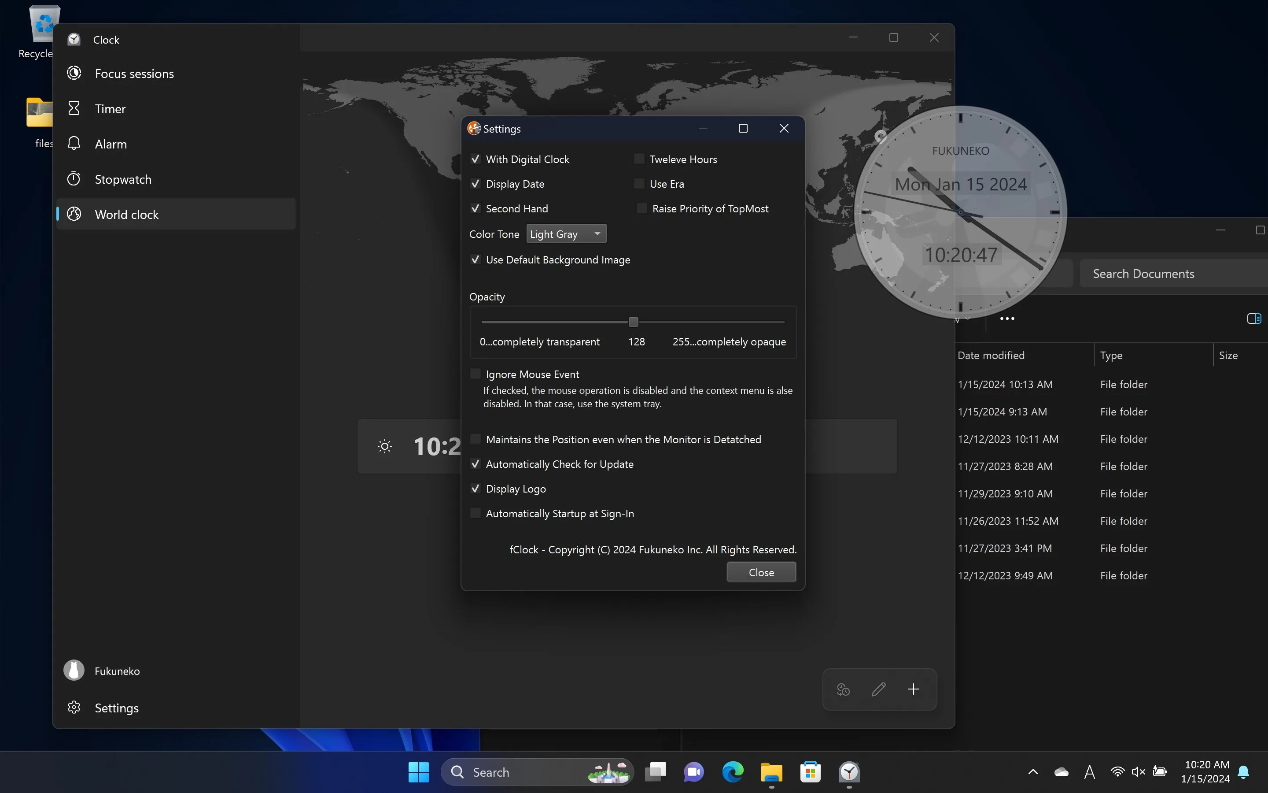1268x793 pixels.
Task: Toggle Second Hand checkbox
Action: [475, 208]
